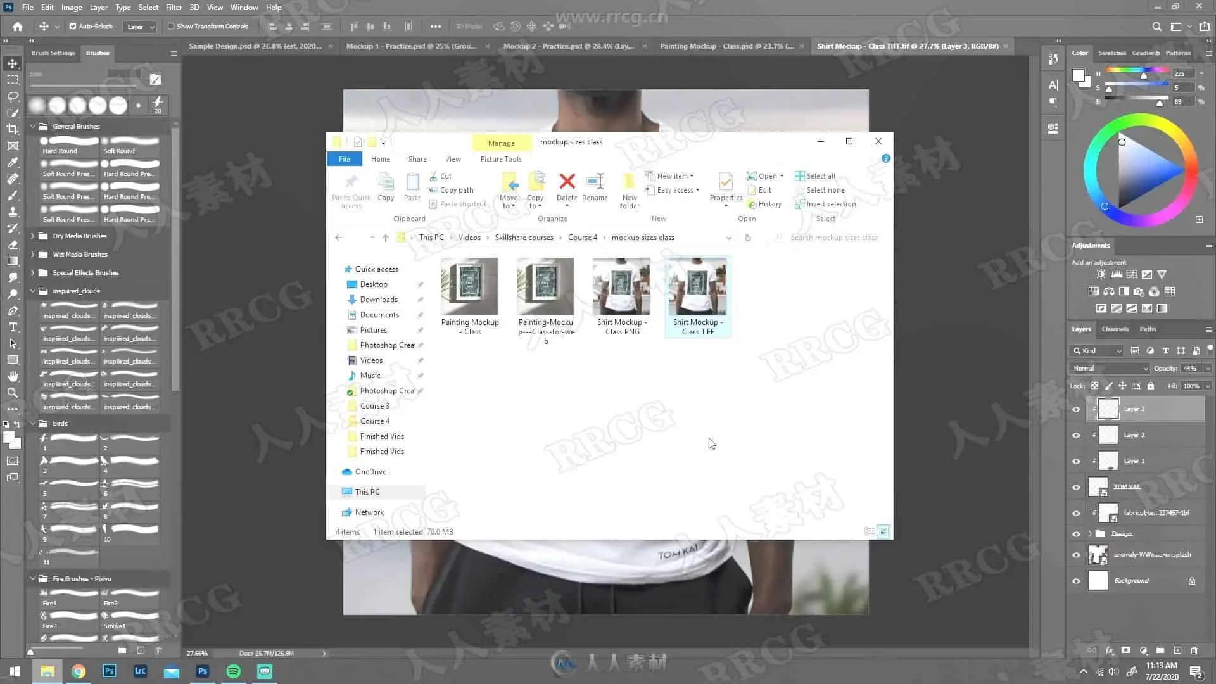Select the Crop tool
Screen dimensions: 1216x684
13,129
